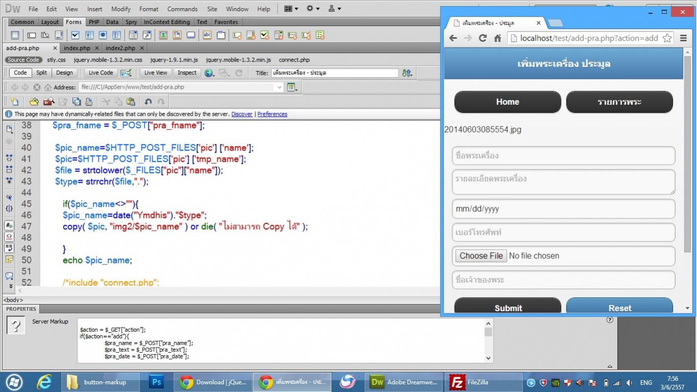Insert Spry Validation Text Field
The image size is (697, 392).
(x=237, y=35)
